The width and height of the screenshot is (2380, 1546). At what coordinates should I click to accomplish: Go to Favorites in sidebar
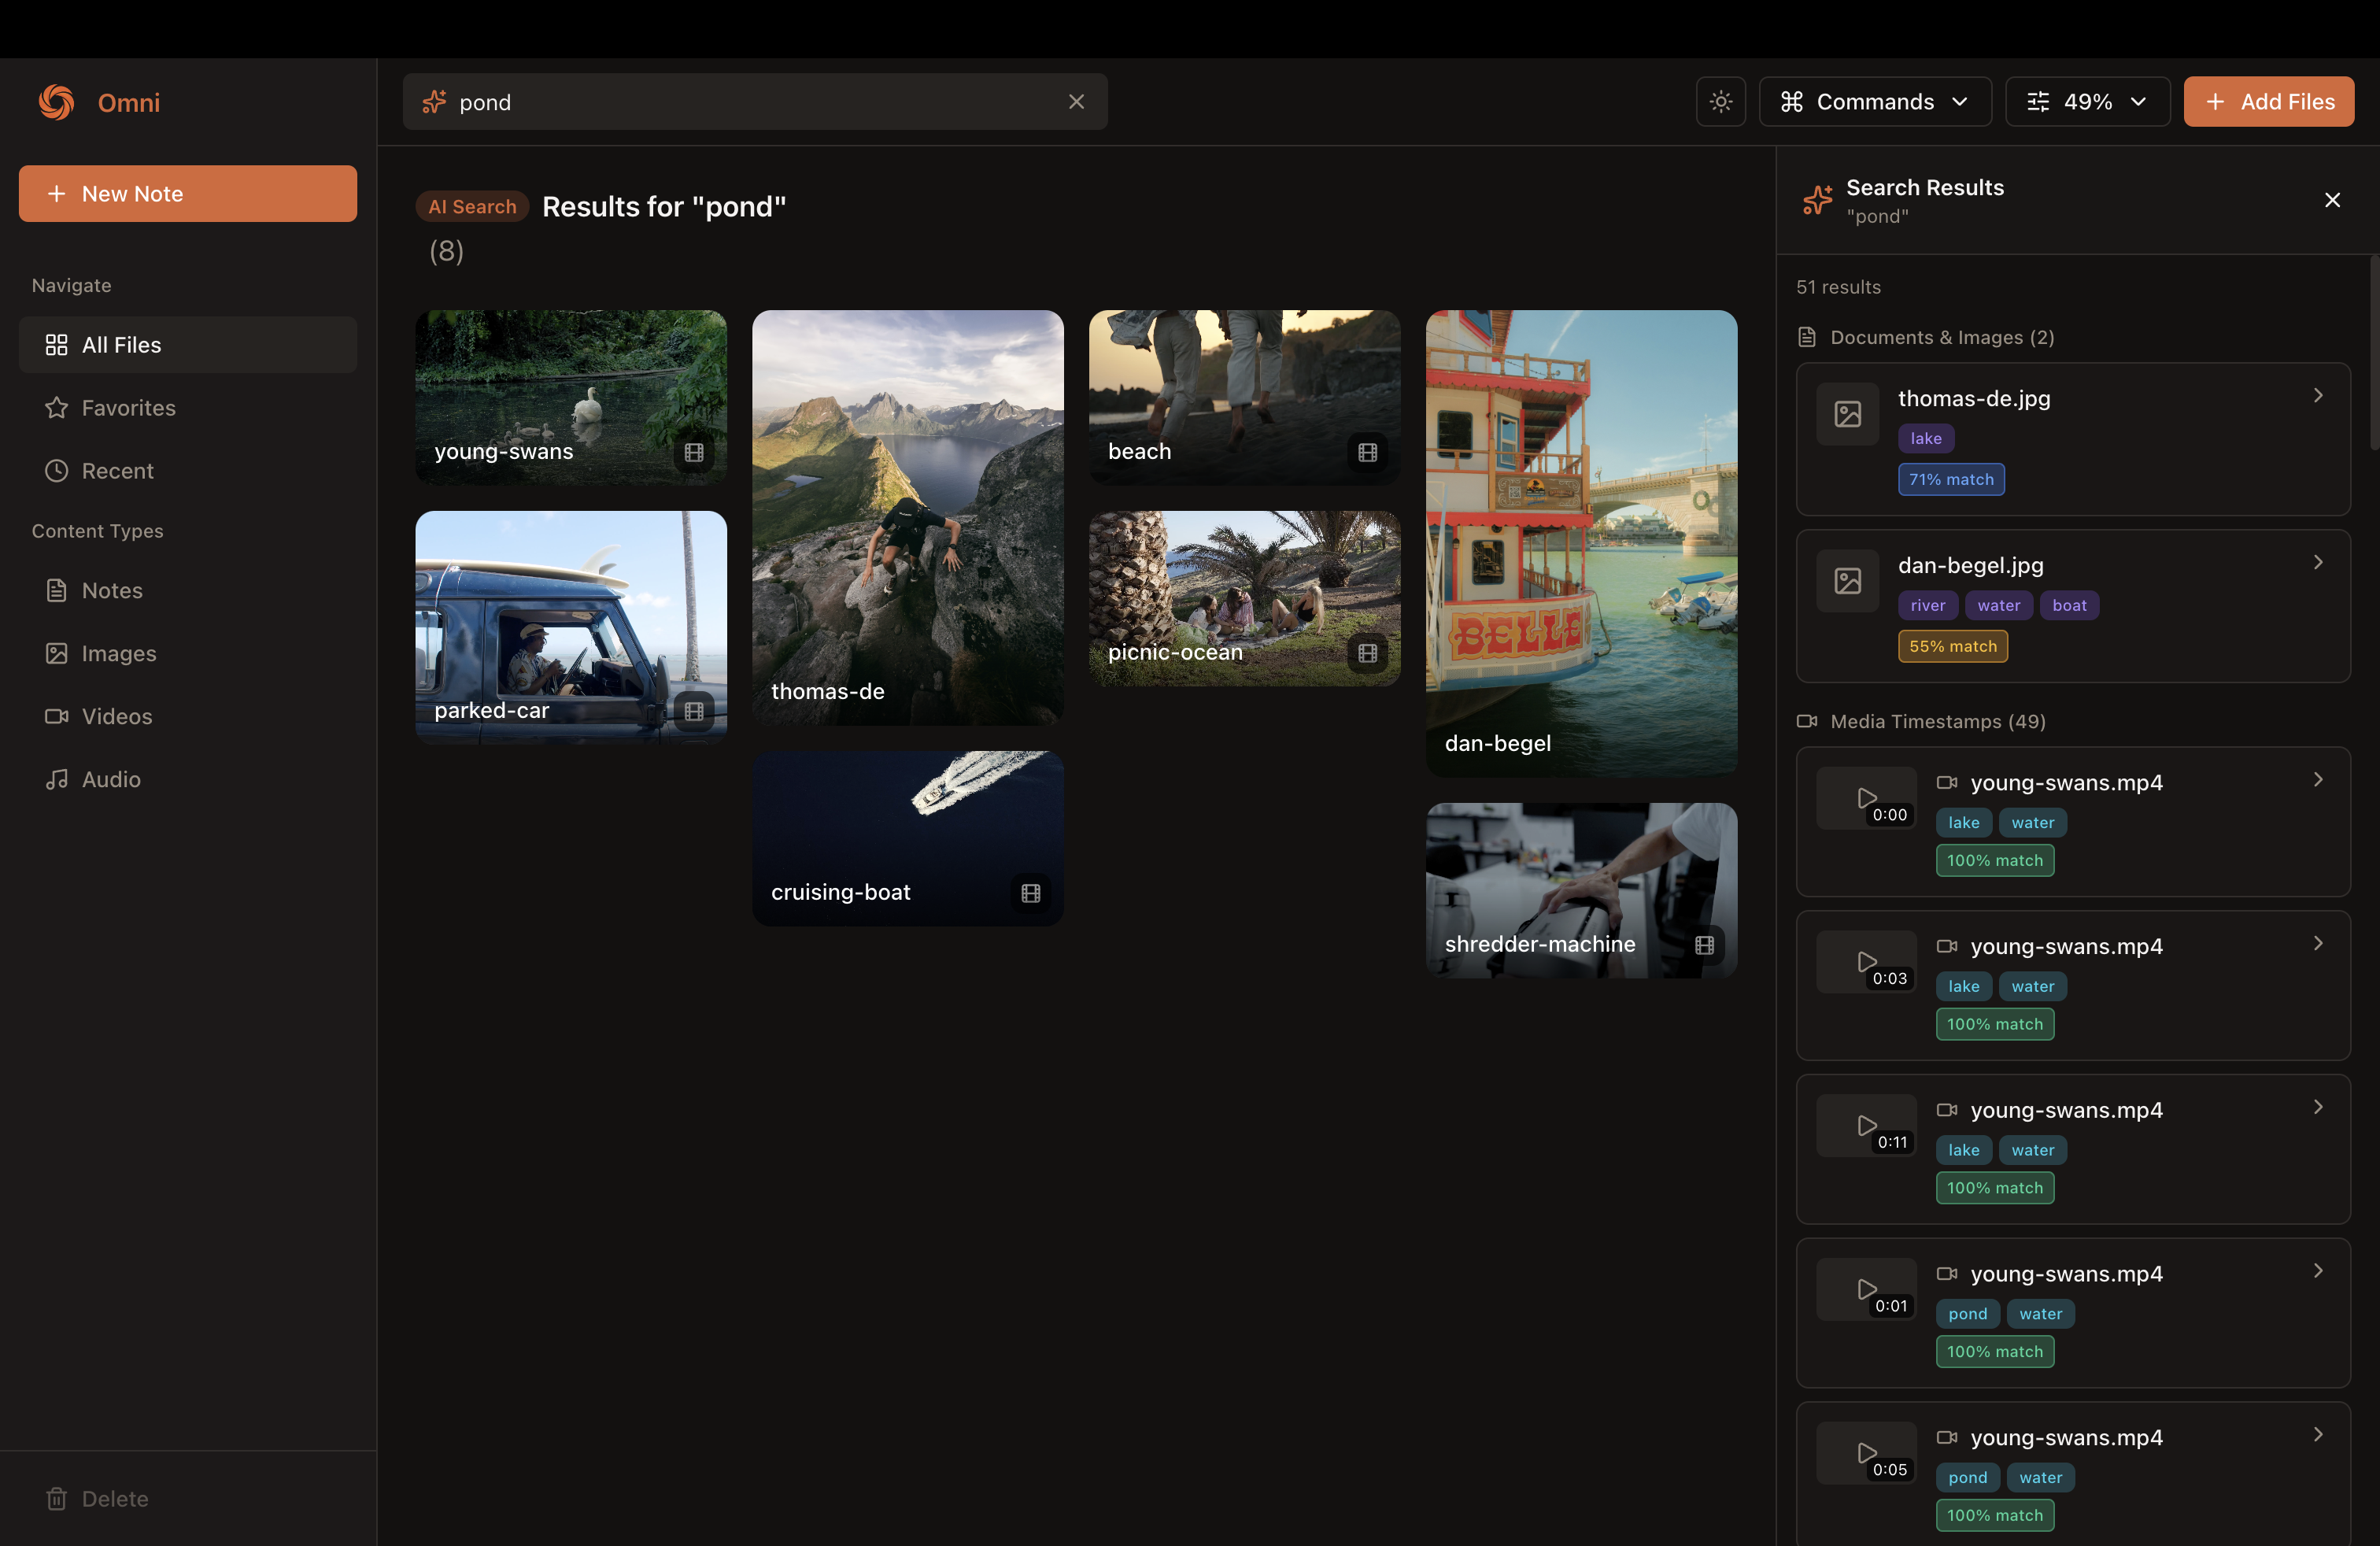pos(128,408)
